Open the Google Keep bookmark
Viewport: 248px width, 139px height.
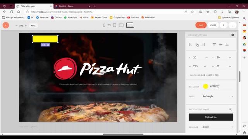click(x=117, y=17)
